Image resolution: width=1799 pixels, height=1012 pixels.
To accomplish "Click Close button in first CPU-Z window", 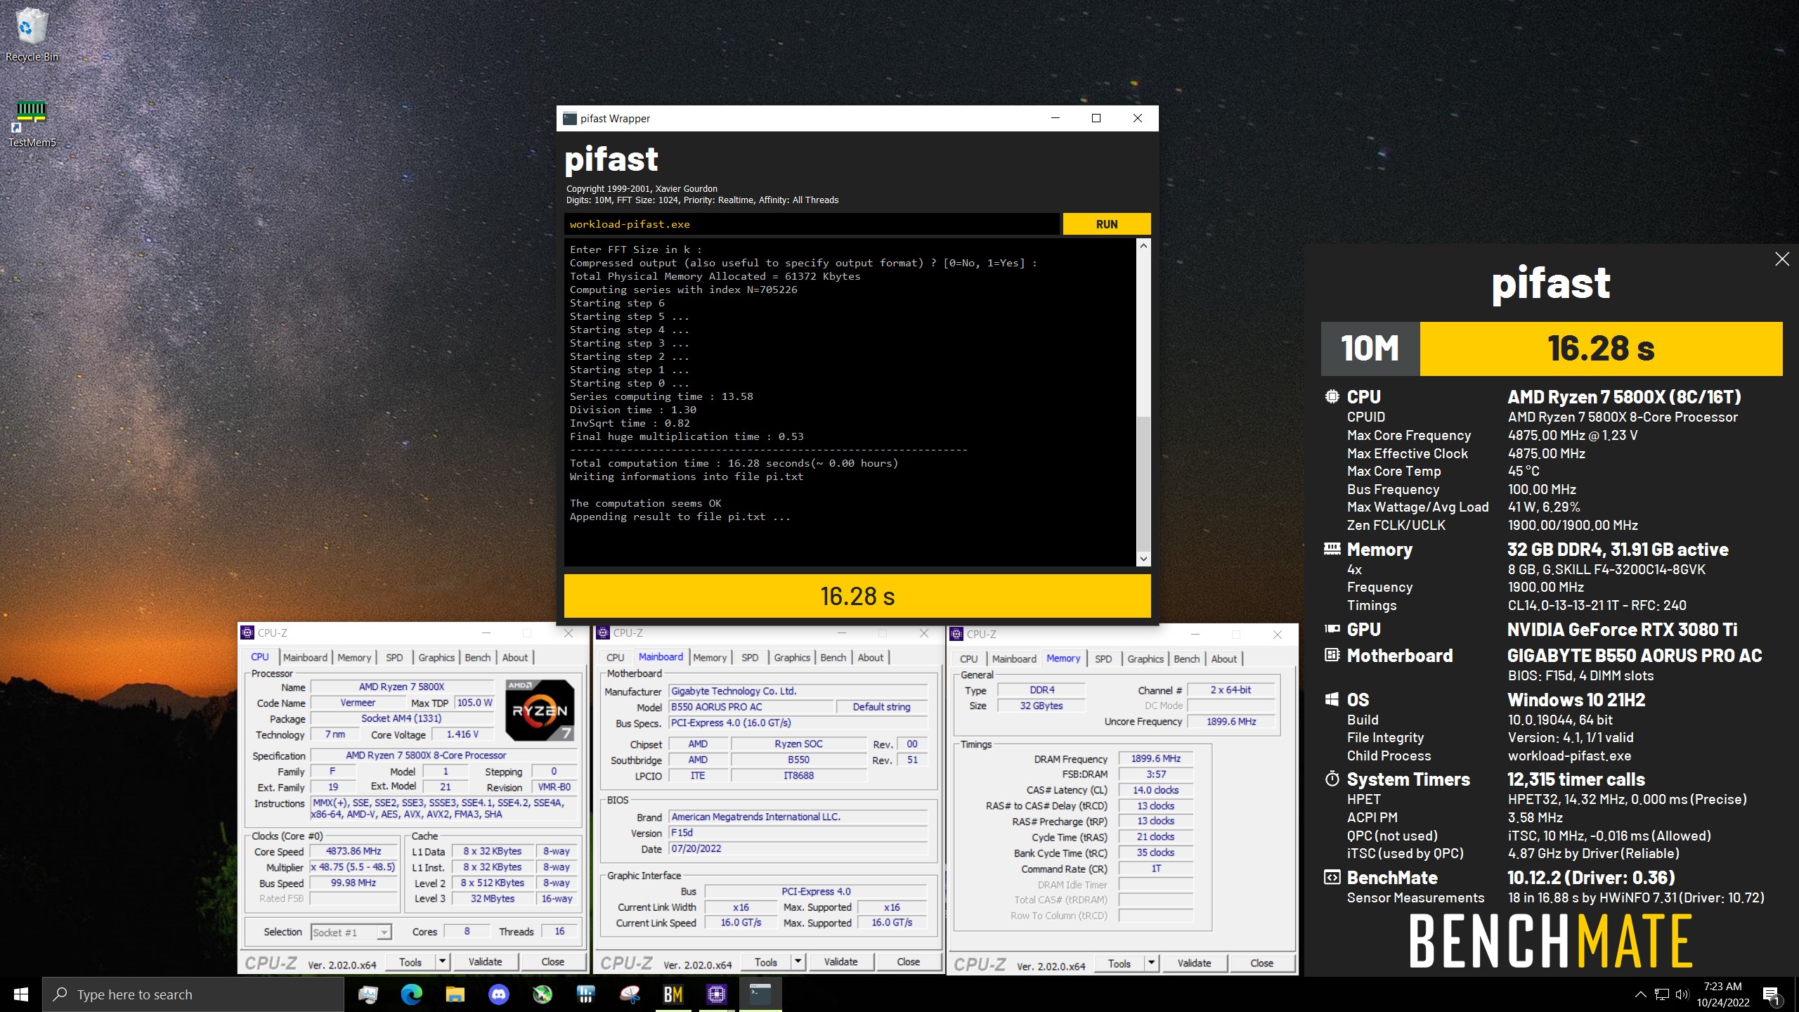I will click(552, 961).
